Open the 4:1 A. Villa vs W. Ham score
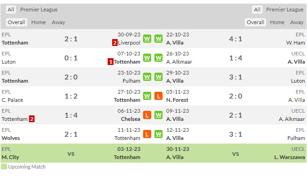The image size is (307, 179). [236, 39]
